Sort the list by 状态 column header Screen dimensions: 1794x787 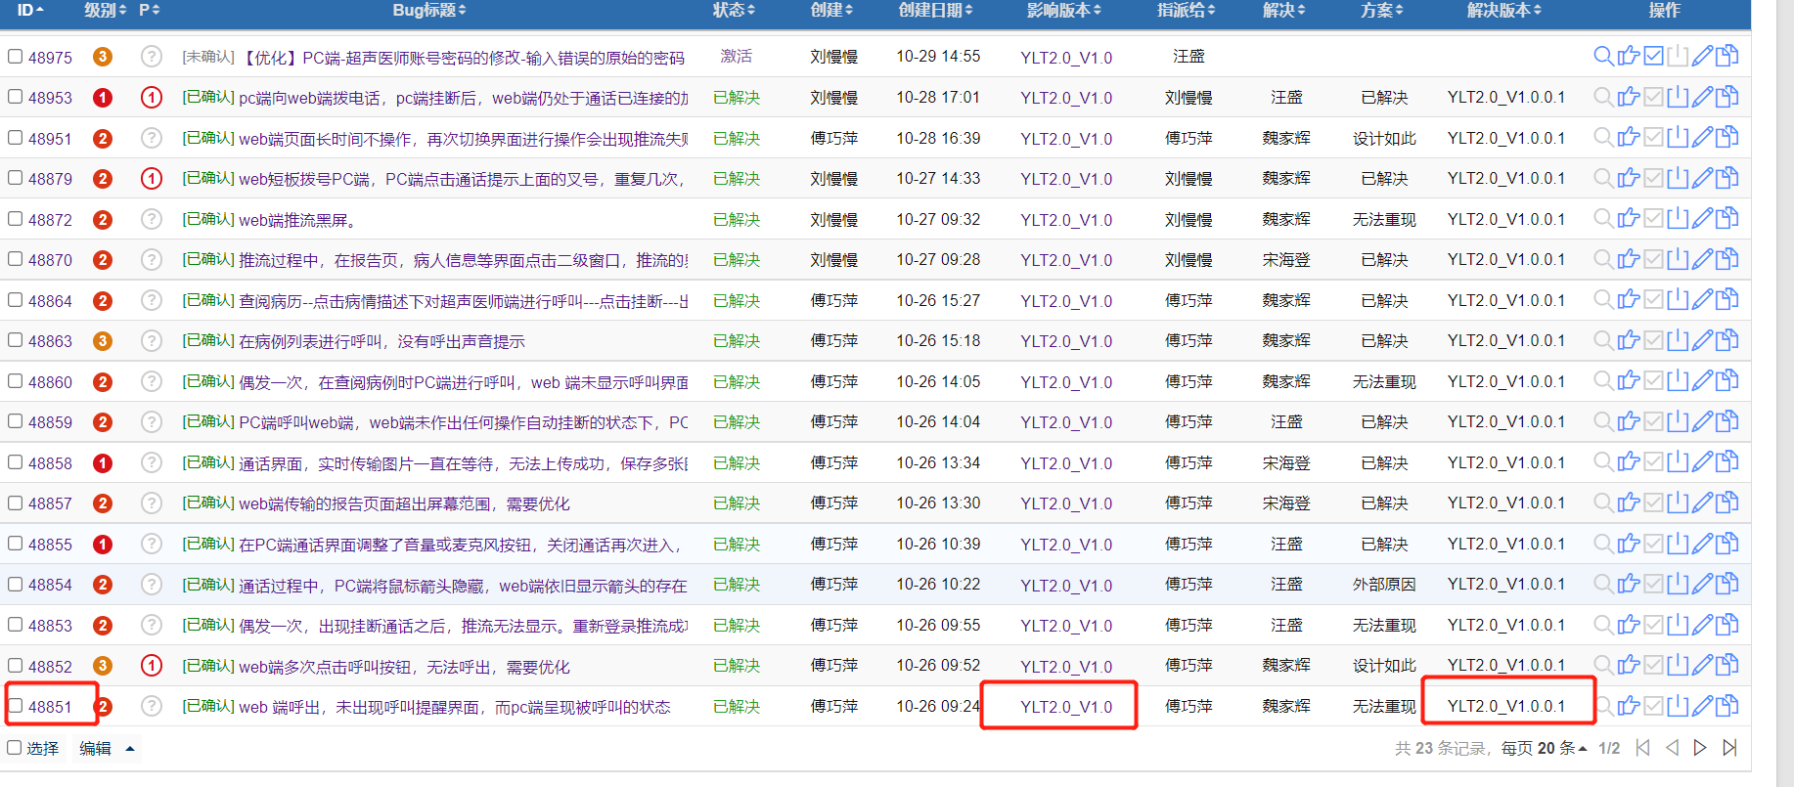click(734, 10)
